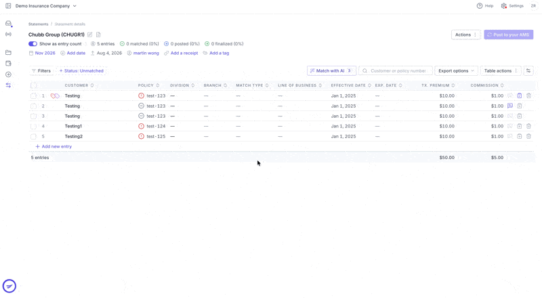Open the inbox icon in left sidebar
This screenshot has width=542, height=298.
[x=8, y=24]
